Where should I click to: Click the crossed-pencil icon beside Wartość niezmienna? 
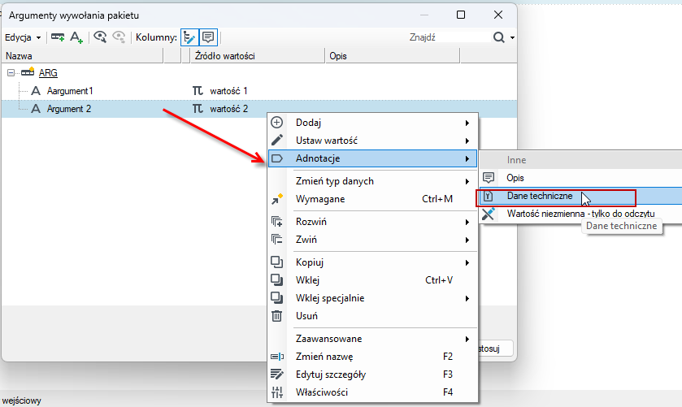click(x=488, y=214)
